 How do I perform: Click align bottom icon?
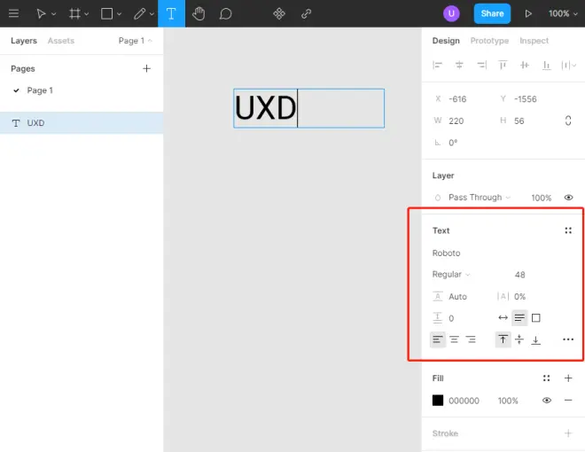coord(547,66)
